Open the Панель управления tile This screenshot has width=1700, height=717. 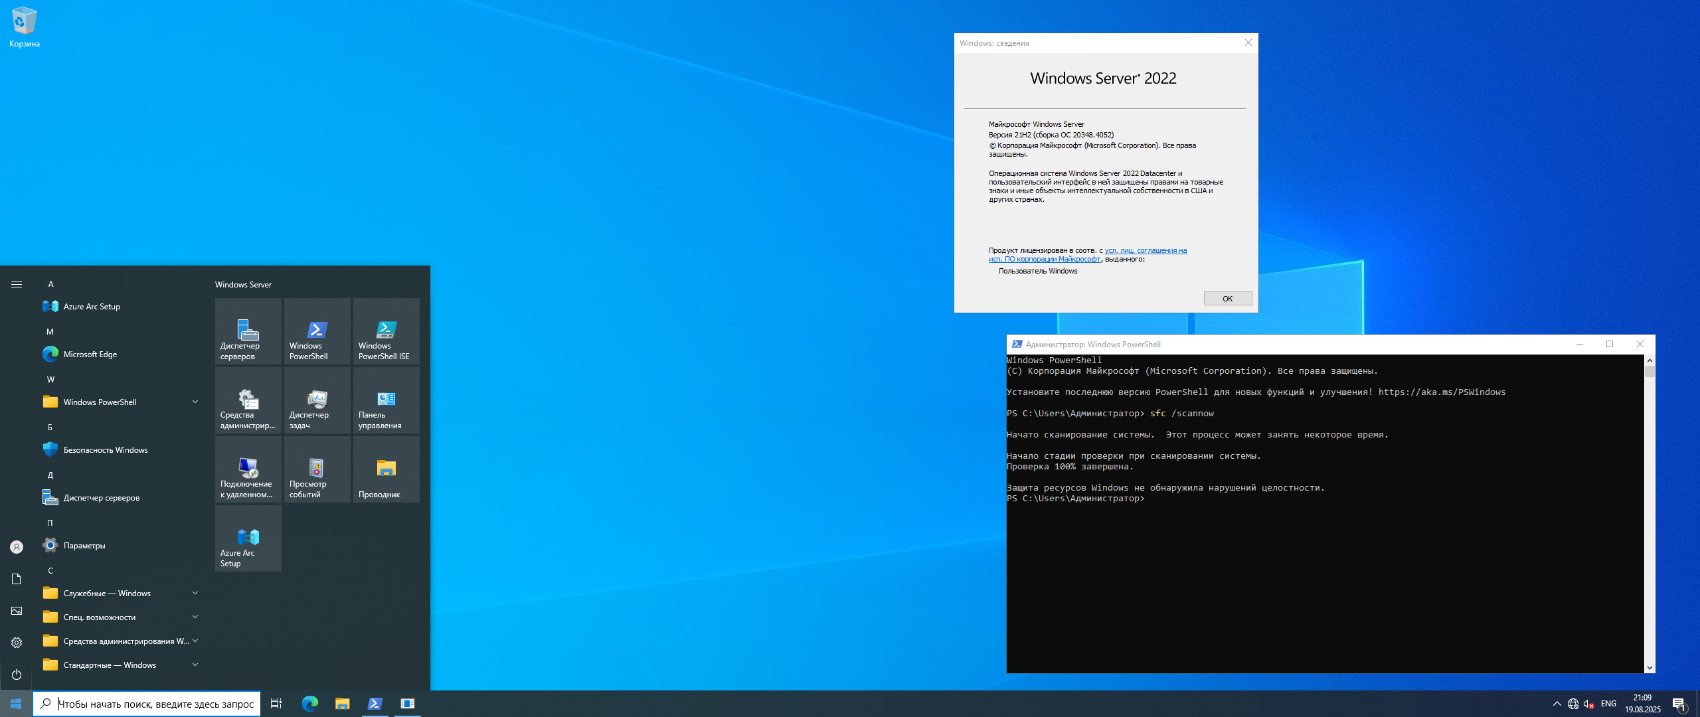tap(386, 400)
